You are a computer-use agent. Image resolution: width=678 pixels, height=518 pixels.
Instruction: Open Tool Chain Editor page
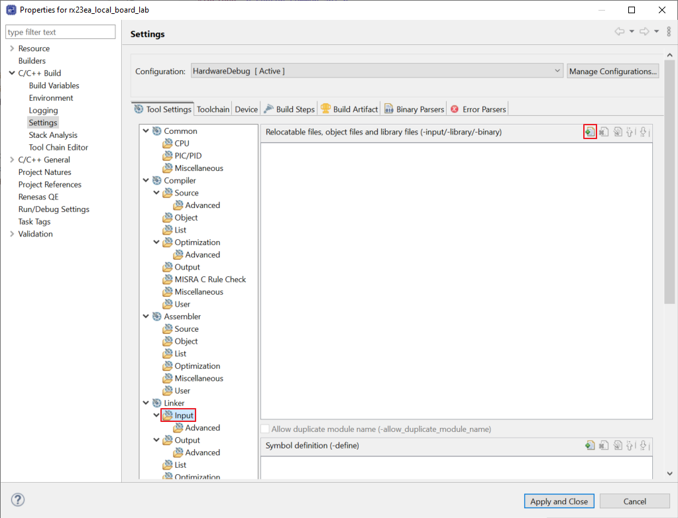(58, 147)
